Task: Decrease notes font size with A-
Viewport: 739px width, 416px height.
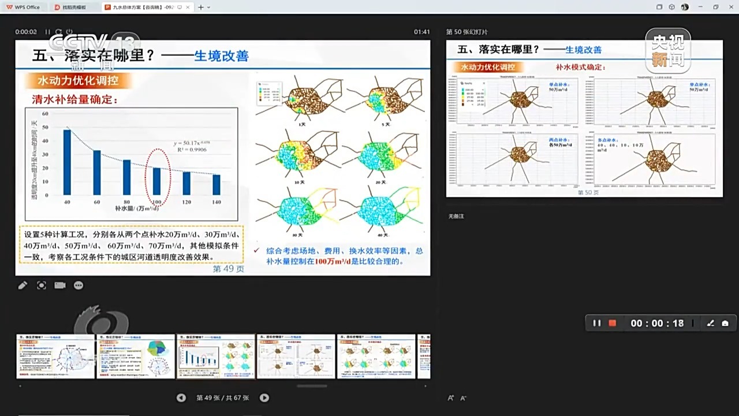Action: coord(463,398)
